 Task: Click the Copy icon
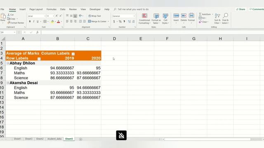pyautogui.click(x=9, y=18)
